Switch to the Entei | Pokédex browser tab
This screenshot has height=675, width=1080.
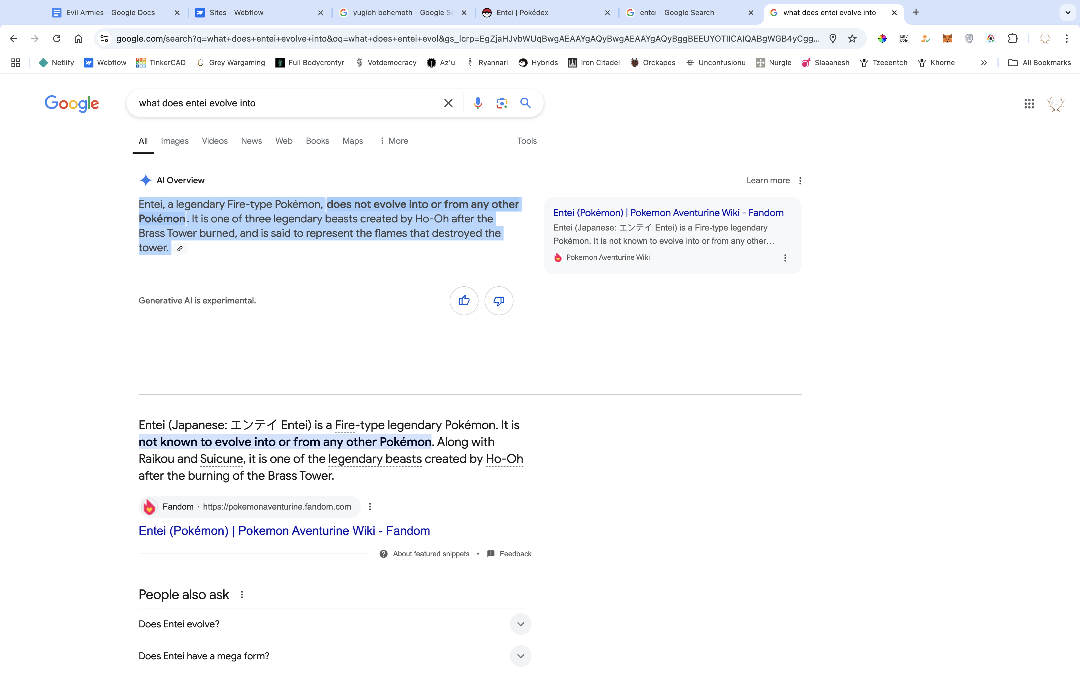[522, 12]
